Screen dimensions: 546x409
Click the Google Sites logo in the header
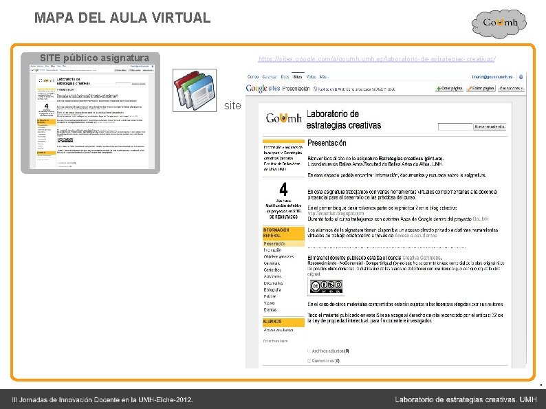click(x=263, y=89)
